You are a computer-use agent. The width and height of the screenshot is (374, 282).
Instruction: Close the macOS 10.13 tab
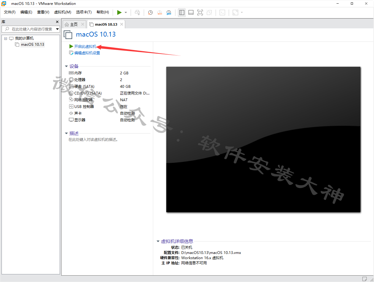[x=122, y=24]
